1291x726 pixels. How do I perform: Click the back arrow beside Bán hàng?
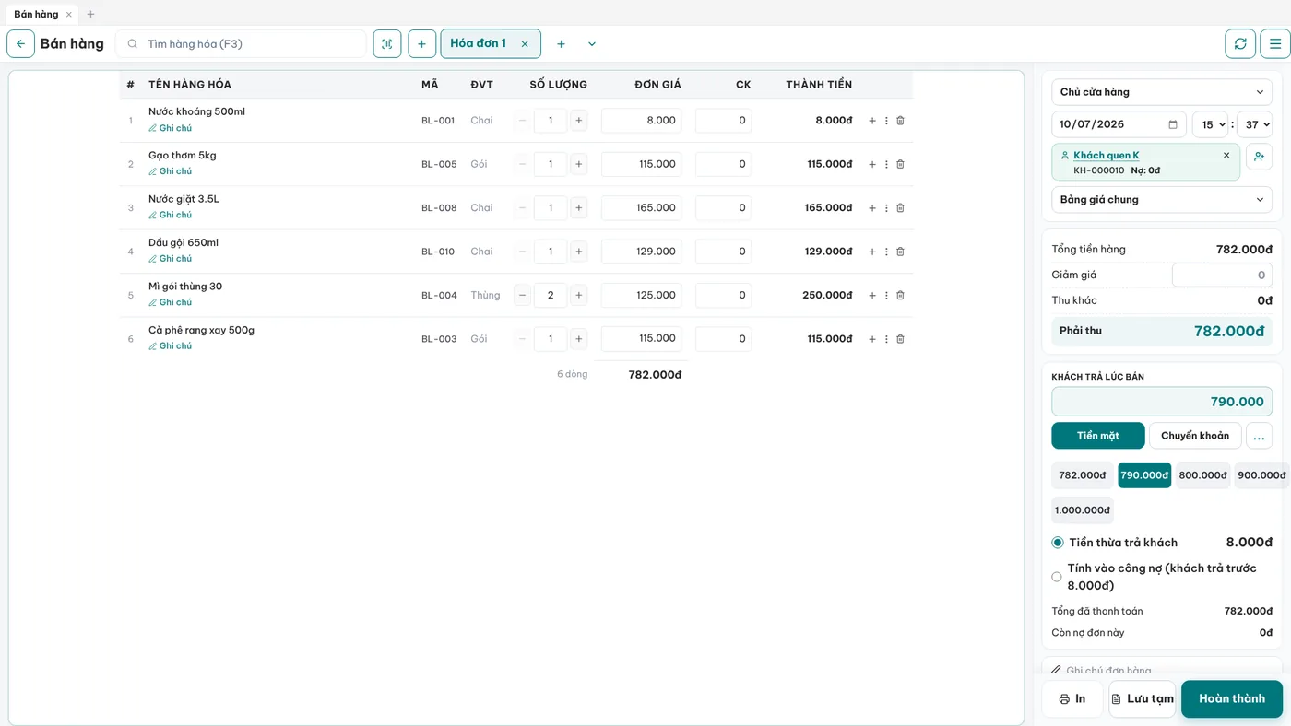[x=20, y=43]
